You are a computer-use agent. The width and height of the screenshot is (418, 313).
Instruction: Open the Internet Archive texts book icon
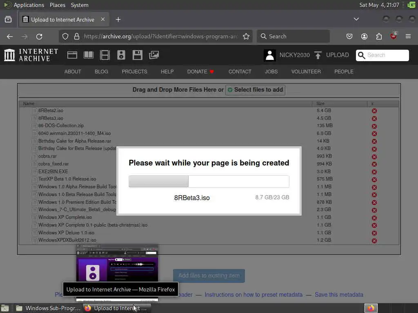[89, 55]
